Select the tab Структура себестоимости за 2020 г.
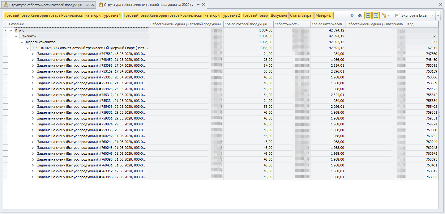Screen dimensions: 445x214 [x=148, y=5]
